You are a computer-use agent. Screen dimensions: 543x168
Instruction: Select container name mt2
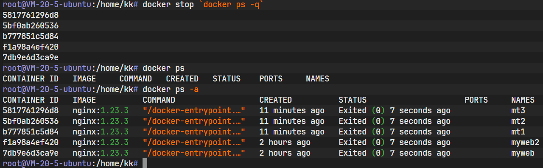518,121
